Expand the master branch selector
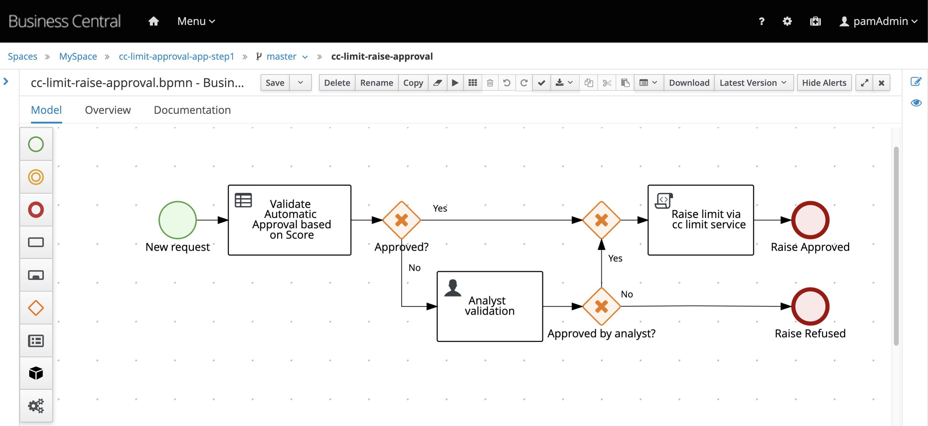Viewport: 928px width, 426px height. click(282, 56)
